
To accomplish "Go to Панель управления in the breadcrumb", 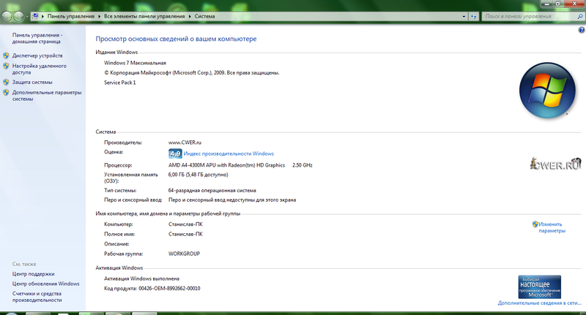I will 72,15.
